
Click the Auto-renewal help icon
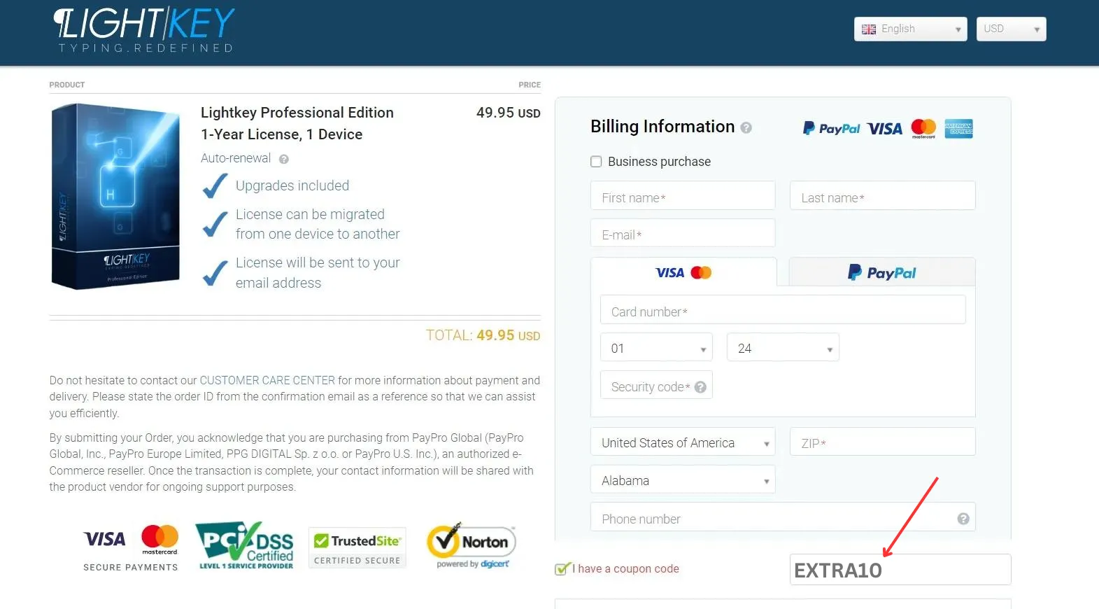tap(284, 159)
